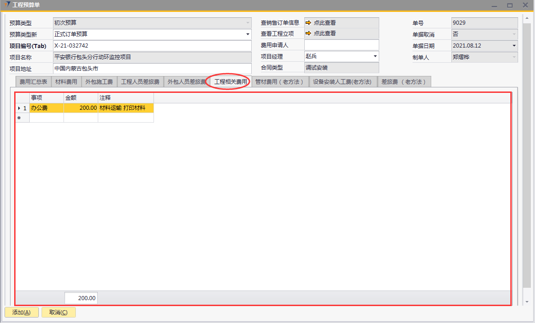This screenshot has height=323, width=535.
Task: Click the row 1 selector arrow in grid
Action: coord(19,108)
